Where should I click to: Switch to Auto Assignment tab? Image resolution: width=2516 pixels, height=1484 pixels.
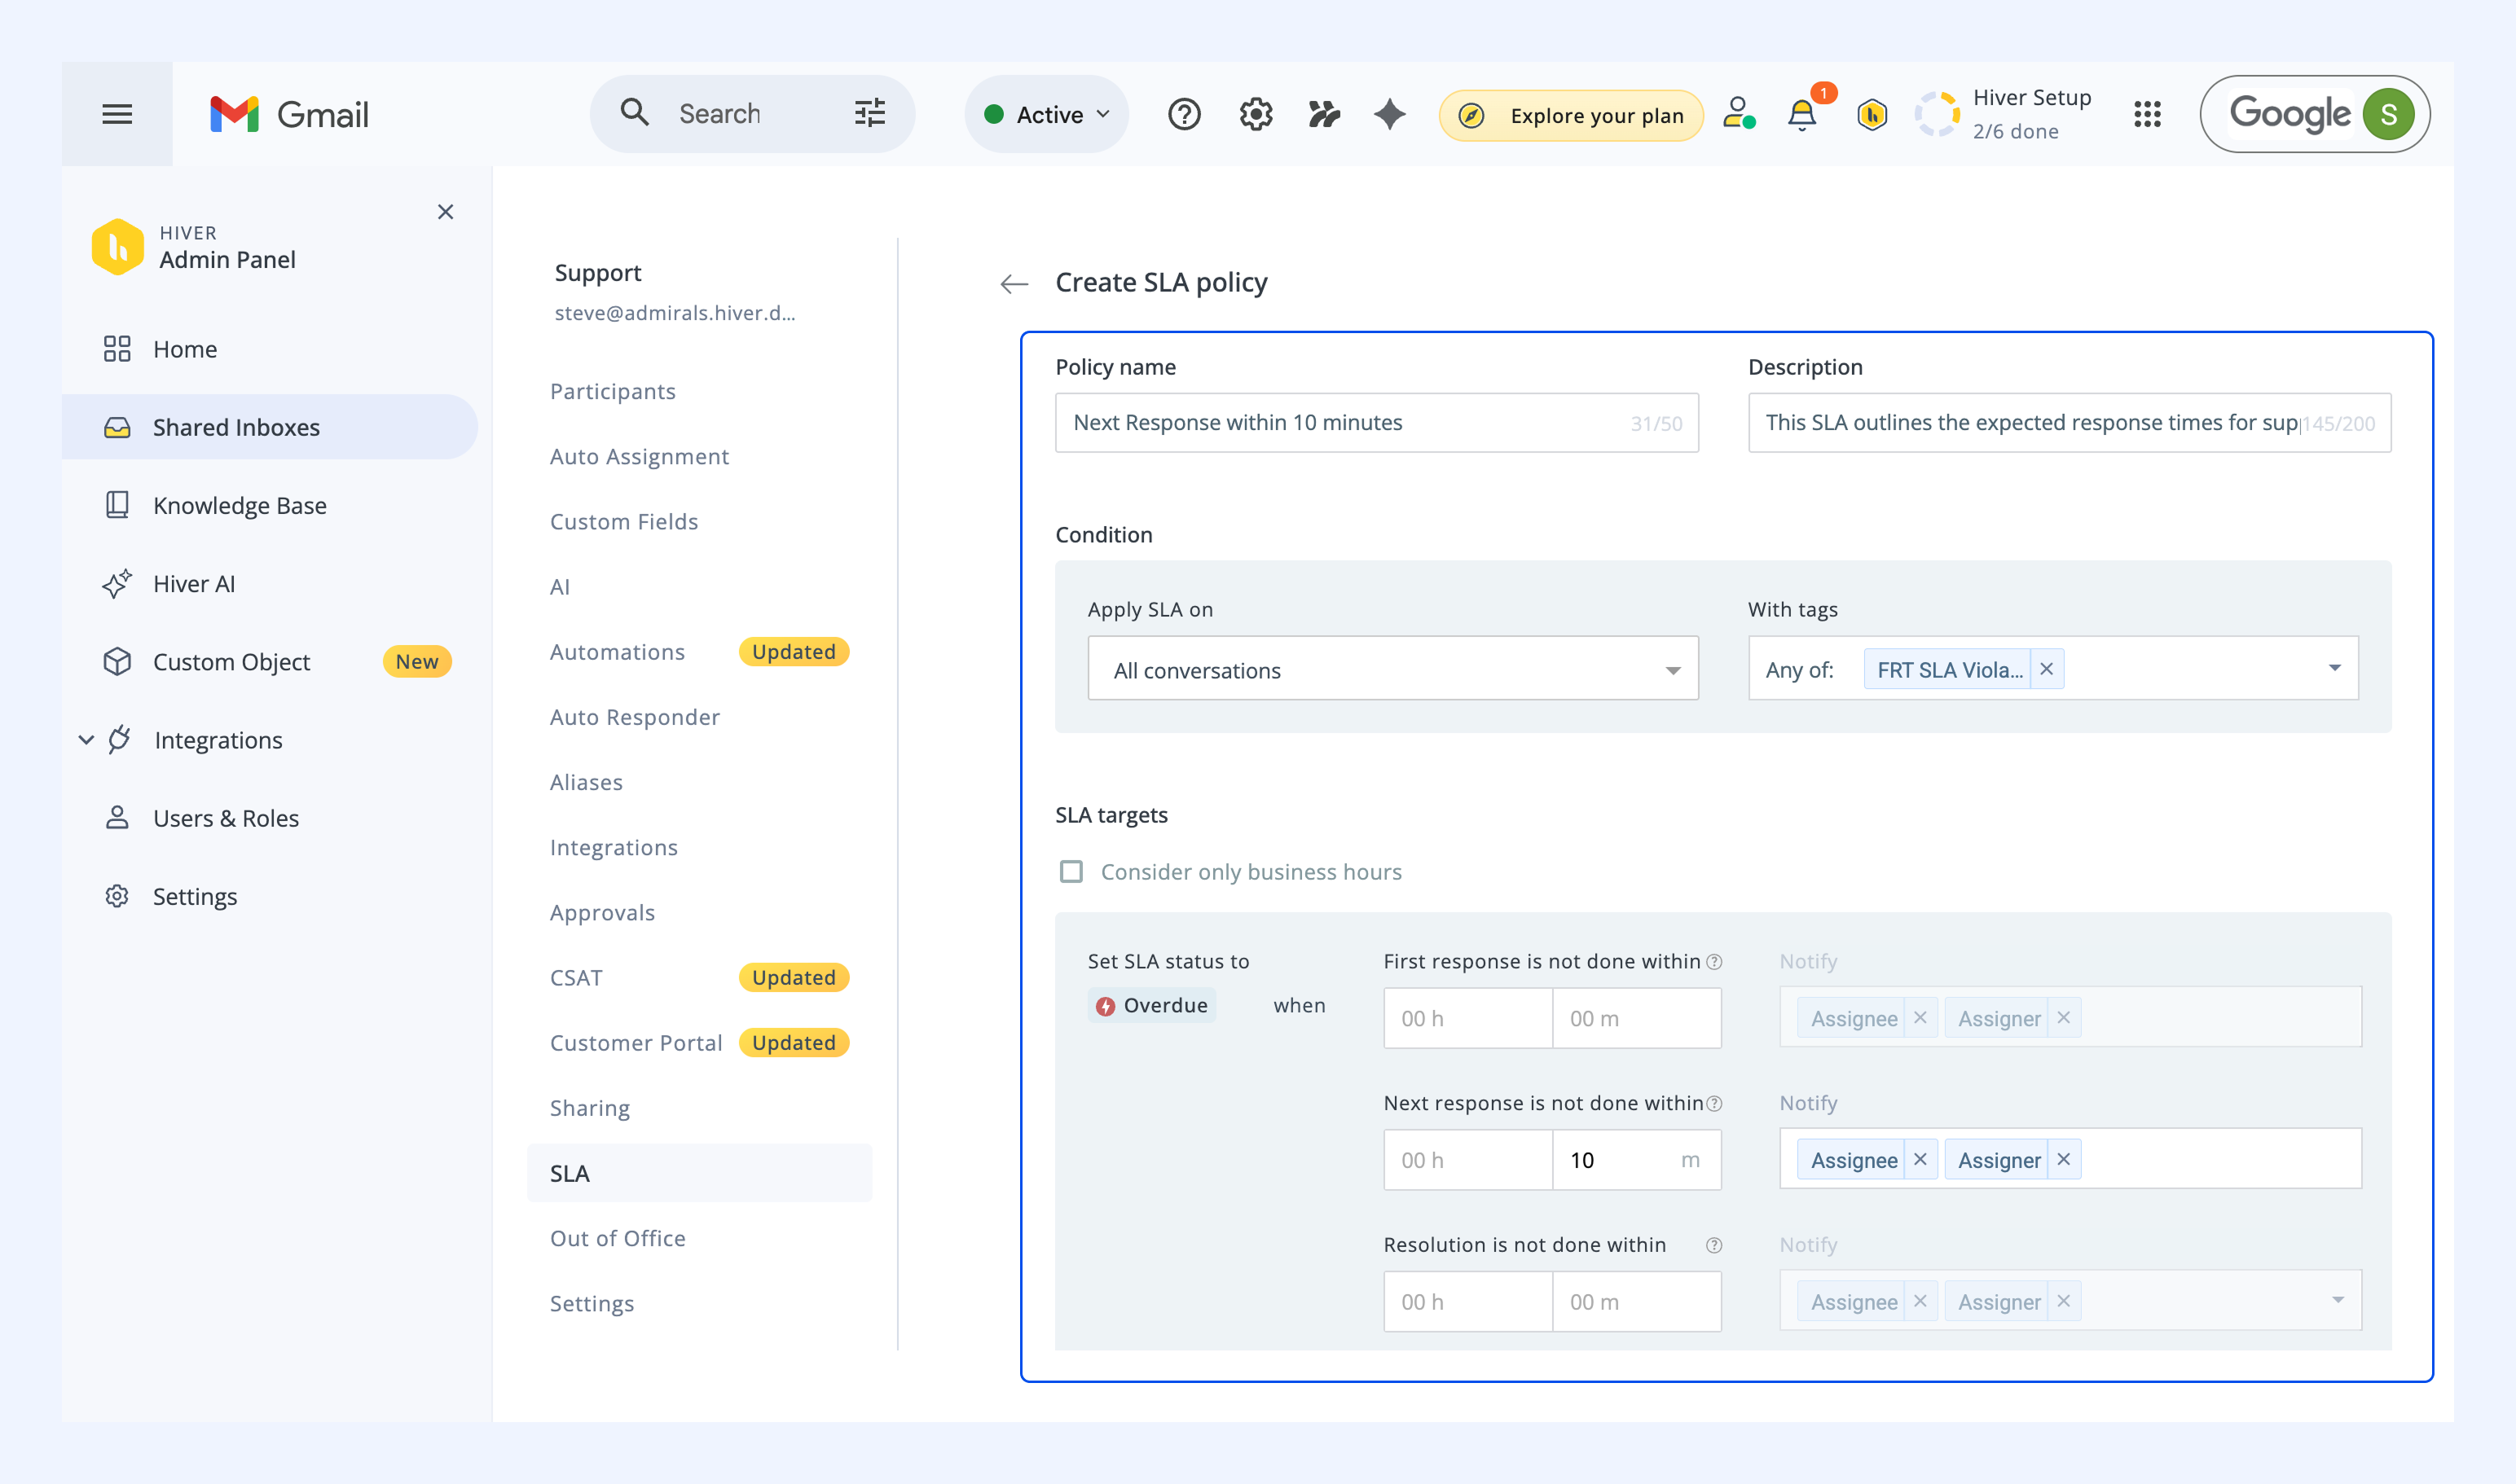point(640,456)
